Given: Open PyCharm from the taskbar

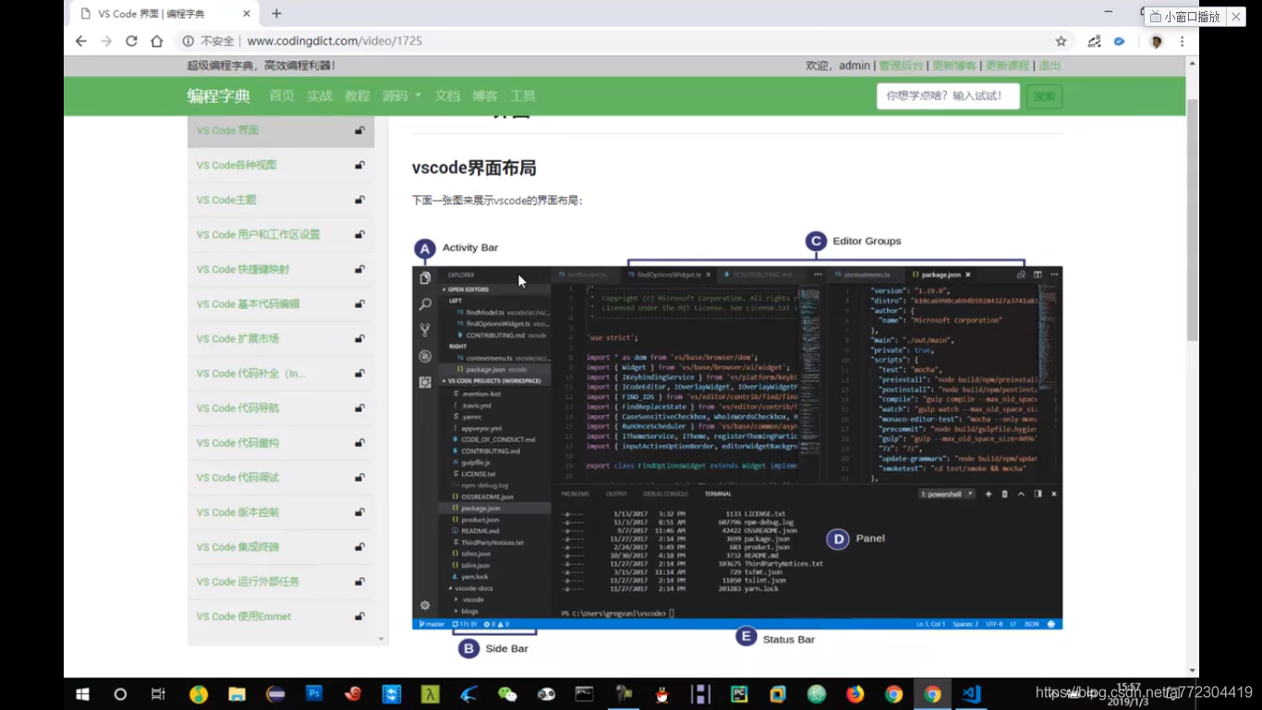Looking at the screenshot, I should point(739,693).
